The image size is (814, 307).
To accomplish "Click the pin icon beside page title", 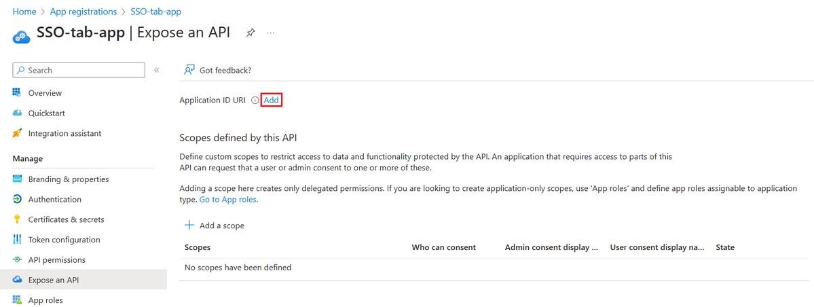I will [251, 33].
